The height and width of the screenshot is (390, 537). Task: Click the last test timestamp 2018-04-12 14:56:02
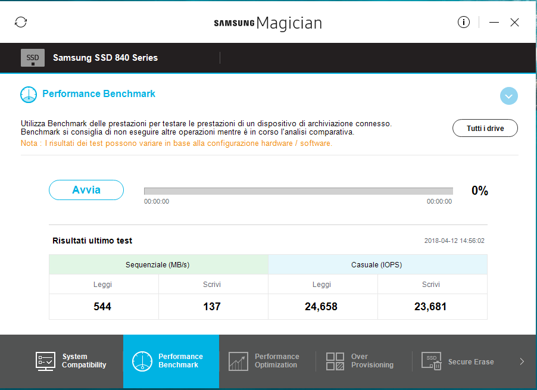coord(454,241)
